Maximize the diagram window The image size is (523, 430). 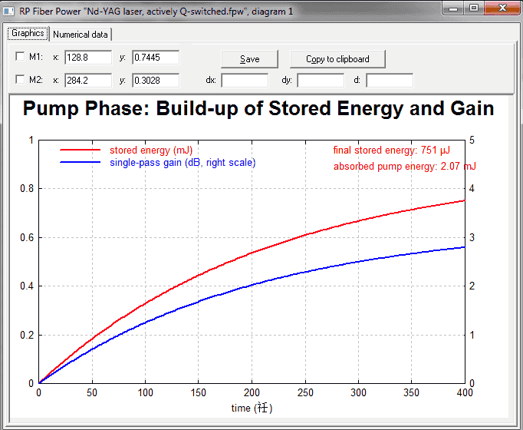[474, 8]
